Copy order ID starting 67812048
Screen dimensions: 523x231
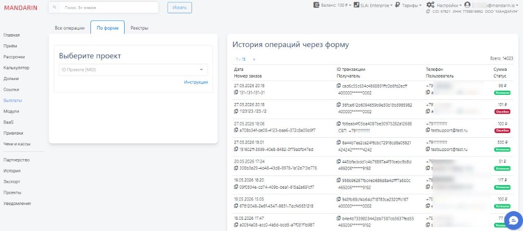(236, 206)
